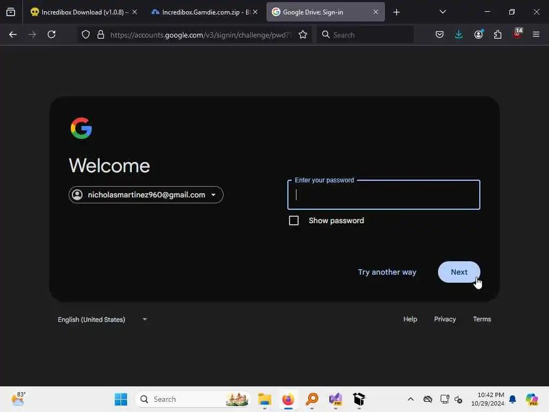Go back to the previous page
Viewport: 549px width, 412px height.
[13, 34]
